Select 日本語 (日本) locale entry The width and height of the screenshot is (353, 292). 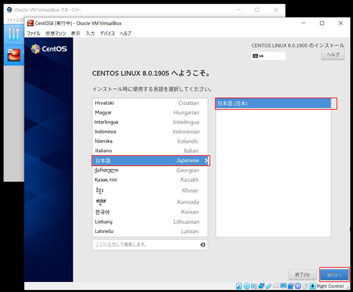click(274, 104)
